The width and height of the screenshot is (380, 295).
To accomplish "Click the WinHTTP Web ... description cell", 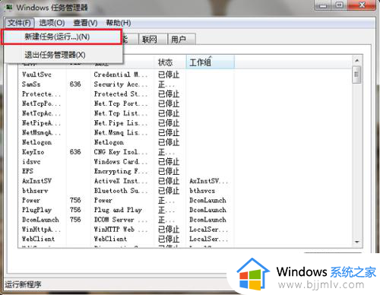I will [x=120, y=229].
